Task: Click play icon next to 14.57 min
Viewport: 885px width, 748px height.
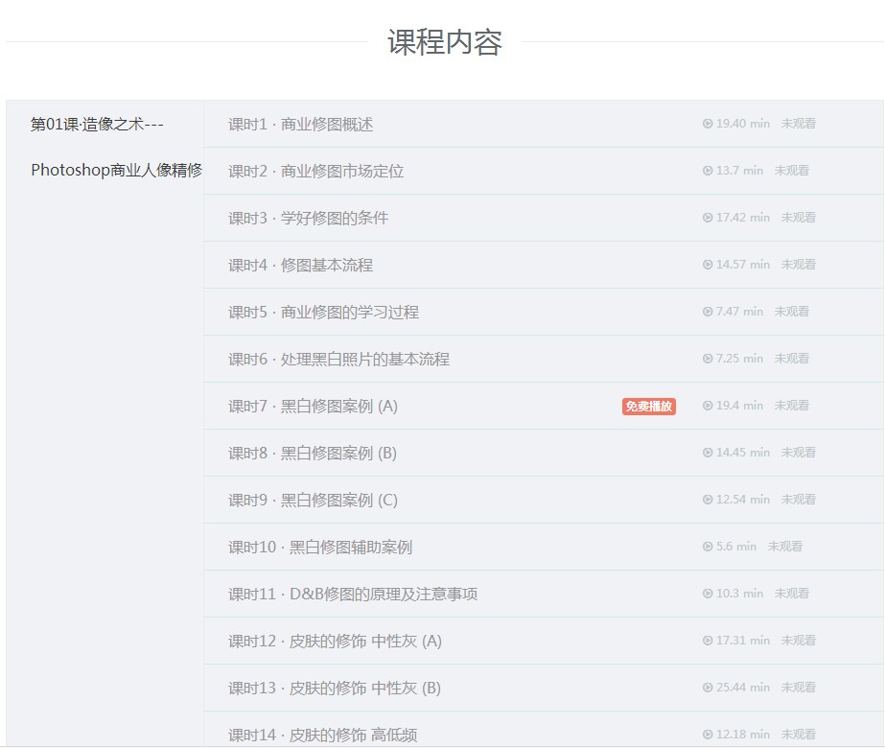Action: click(708, 265)
